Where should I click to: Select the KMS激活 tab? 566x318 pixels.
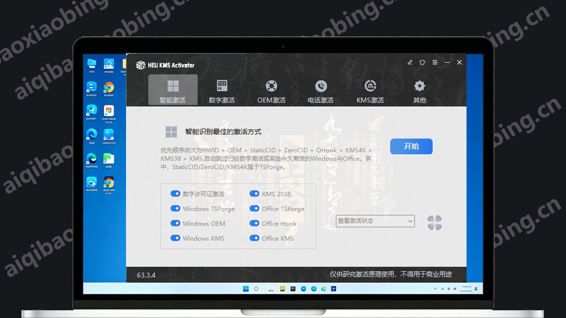(x=370, y=90)
